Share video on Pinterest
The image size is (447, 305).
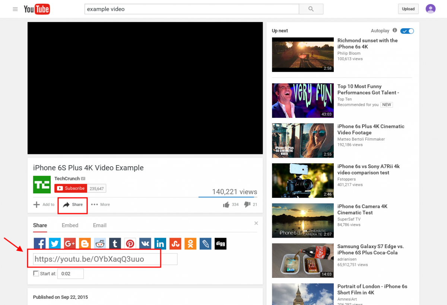[130, 244]
